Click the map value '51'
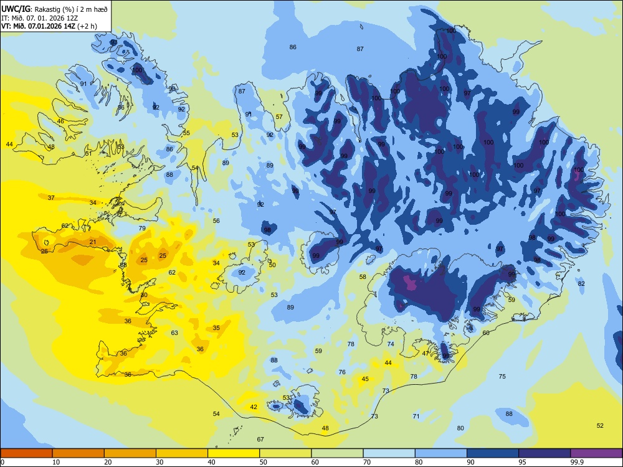This screenshot has width=623, height=467. pos(88,153)
